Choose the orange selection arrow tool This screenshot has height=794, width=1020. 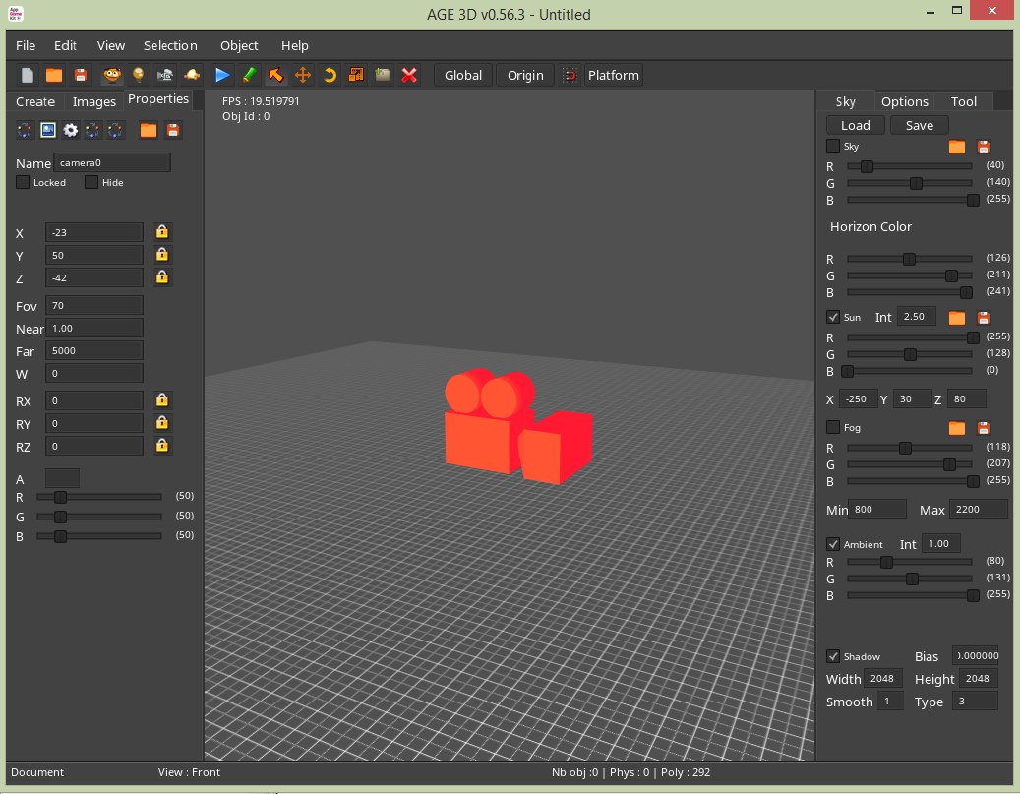point(275,75)
